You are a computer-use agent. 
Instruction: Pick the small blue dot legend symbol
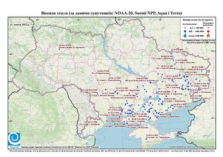point(185,28)
